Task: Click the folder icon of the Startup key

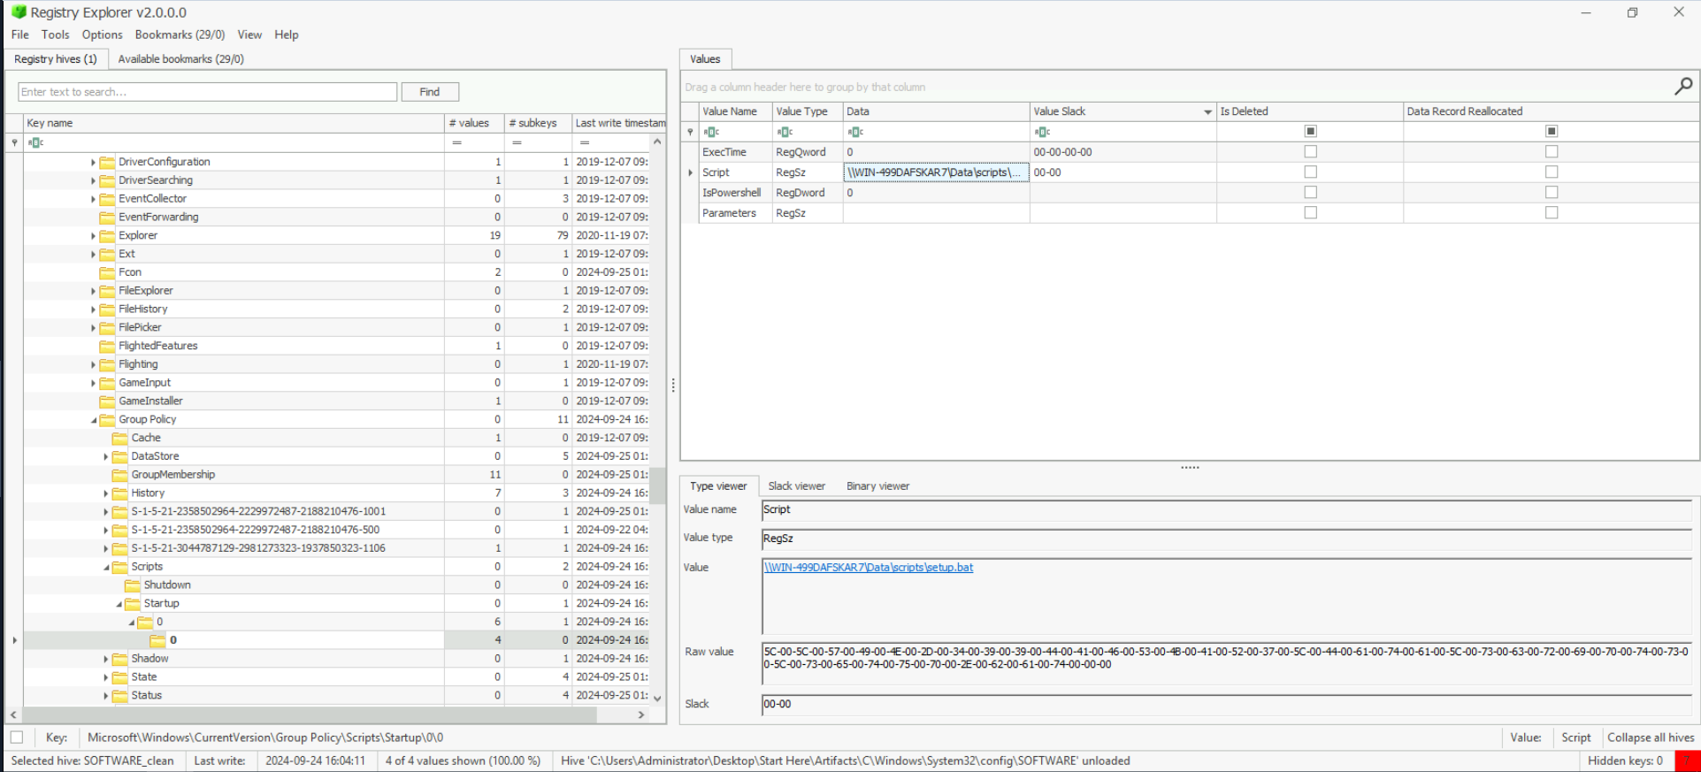Action: point(132,603)
